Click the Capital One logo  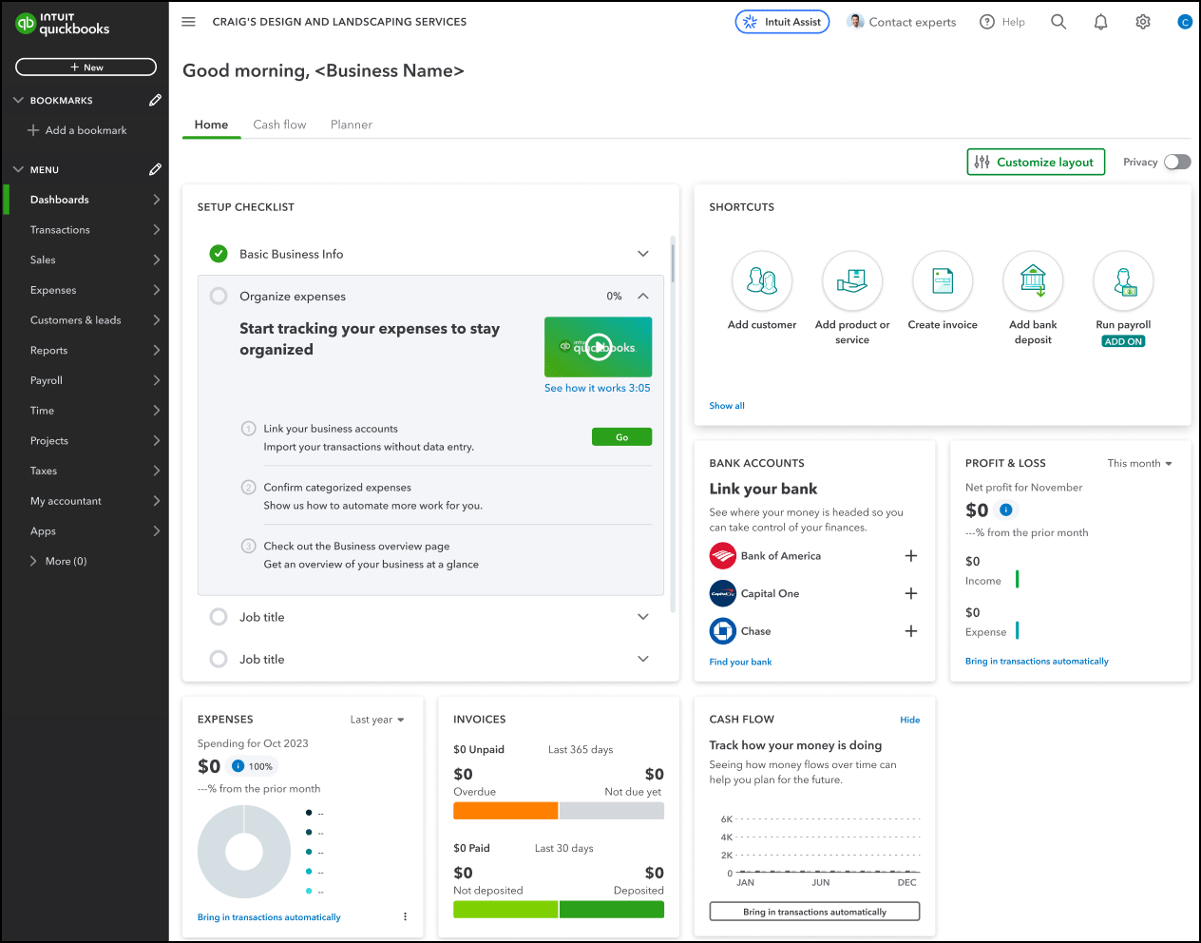[x=723, y=593]
